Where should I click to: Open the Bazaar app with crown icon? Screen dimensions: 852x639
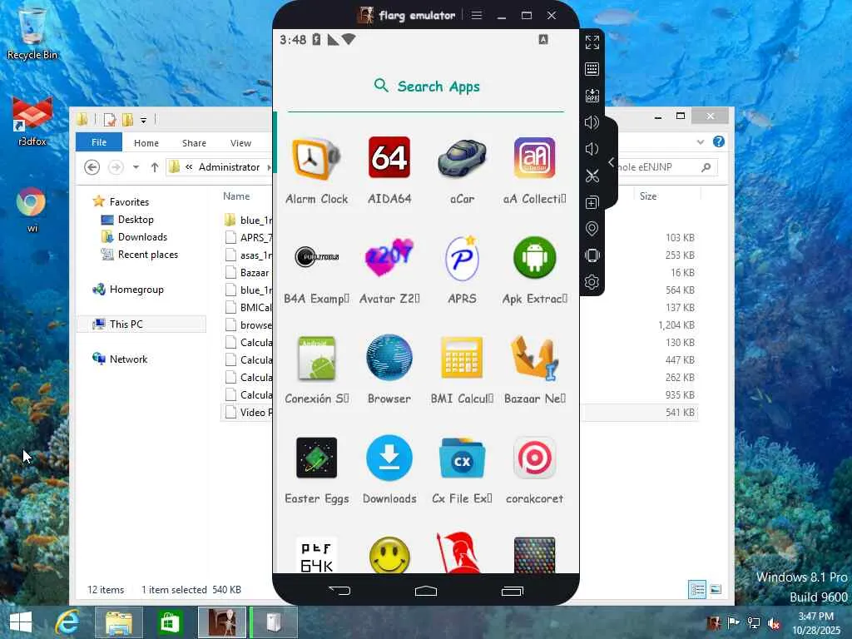535,358
